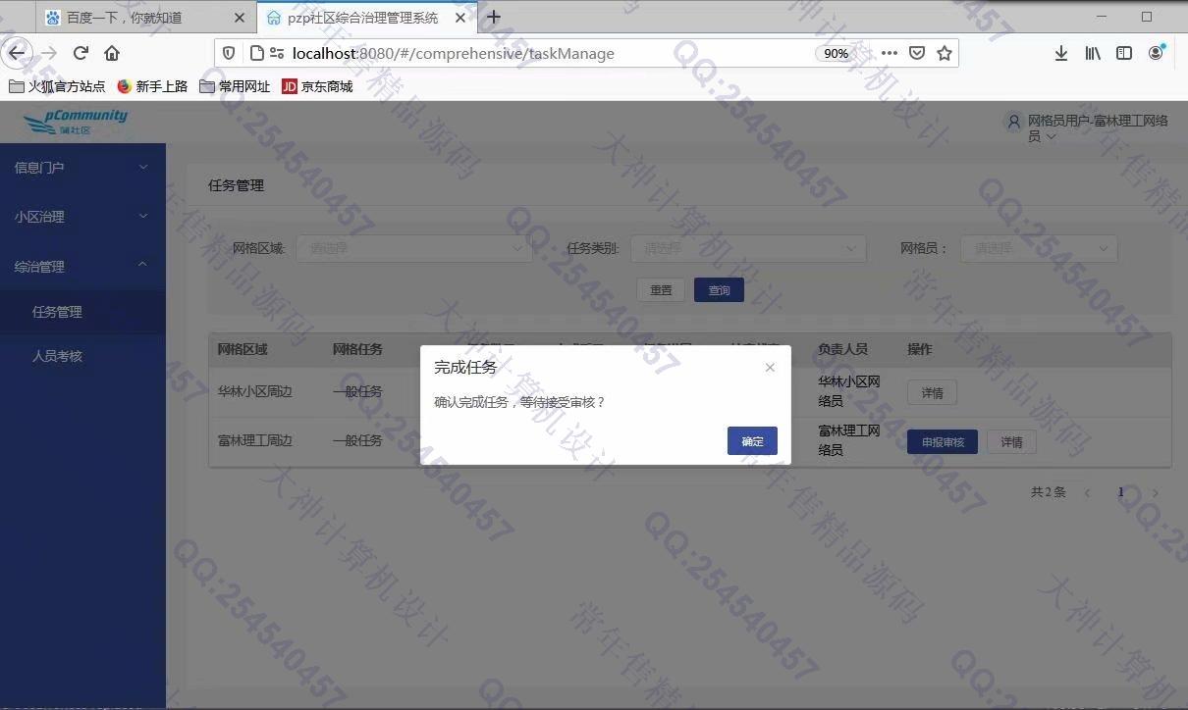The height and width of the screenshot is (710, 1188).
Task: Click the 华林小区网格员 cell
Action: point(849,391)
